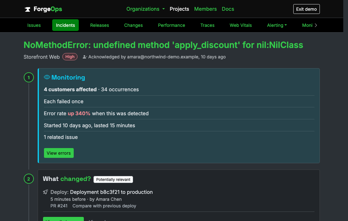Click 'Each failed once' row
348x221 pixels.
(x=179, y=101)
